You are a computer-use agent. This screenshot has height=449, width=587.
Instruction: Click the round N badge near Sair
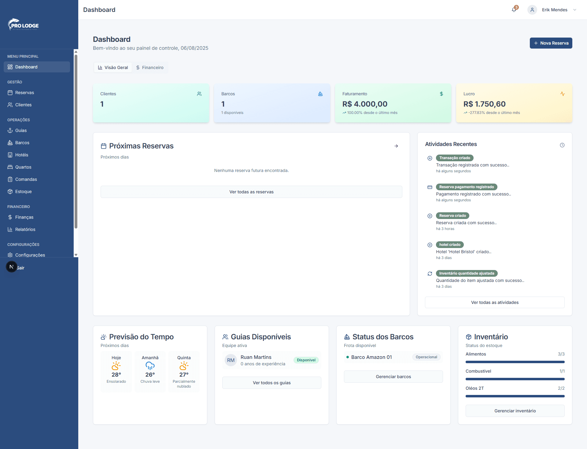[12, 267]
